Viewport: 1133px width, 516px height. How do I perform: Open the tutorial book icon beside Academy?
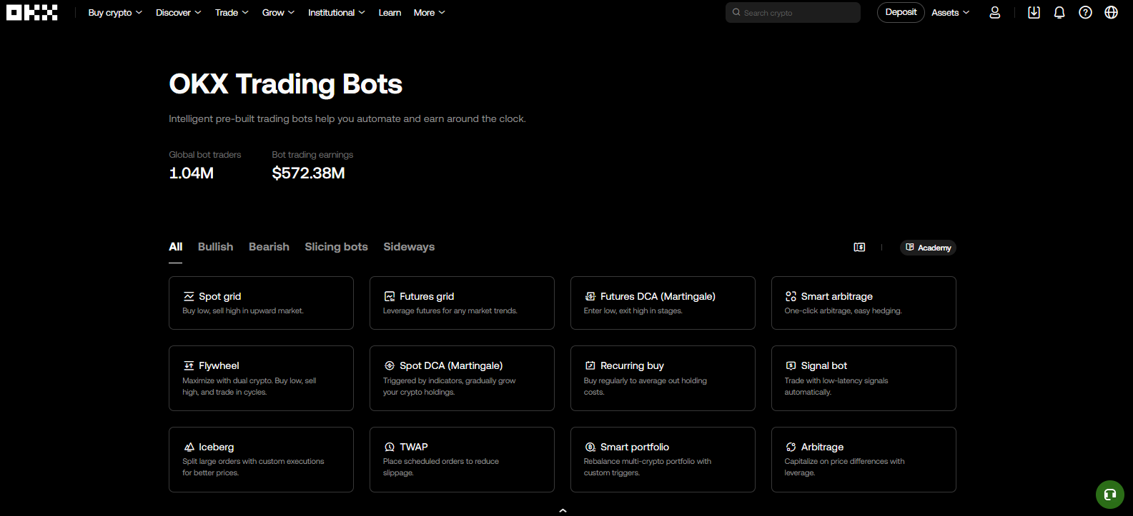[859, 247]
